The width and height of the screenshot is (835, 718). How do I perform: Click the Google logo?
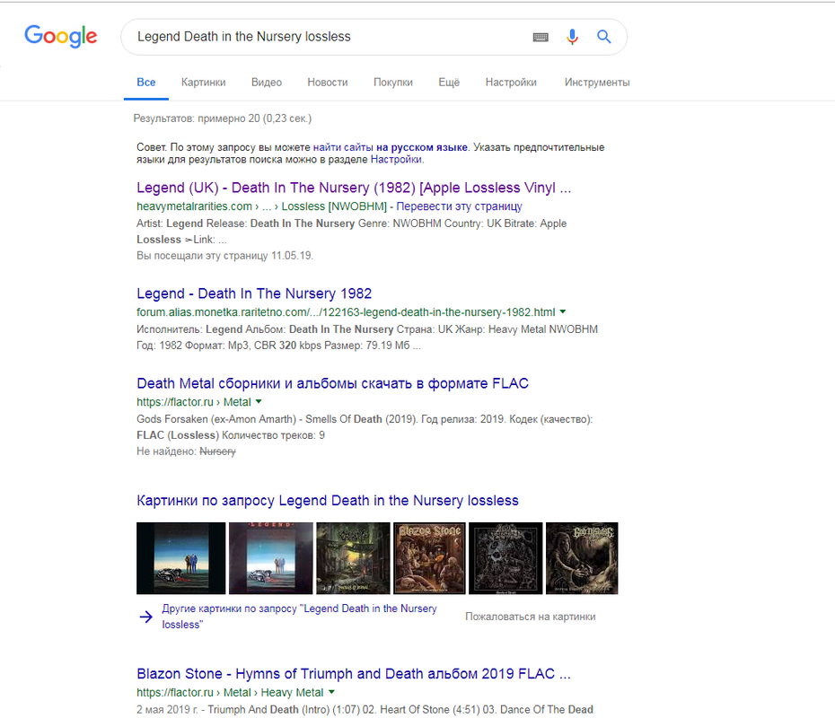pos(61,36)
